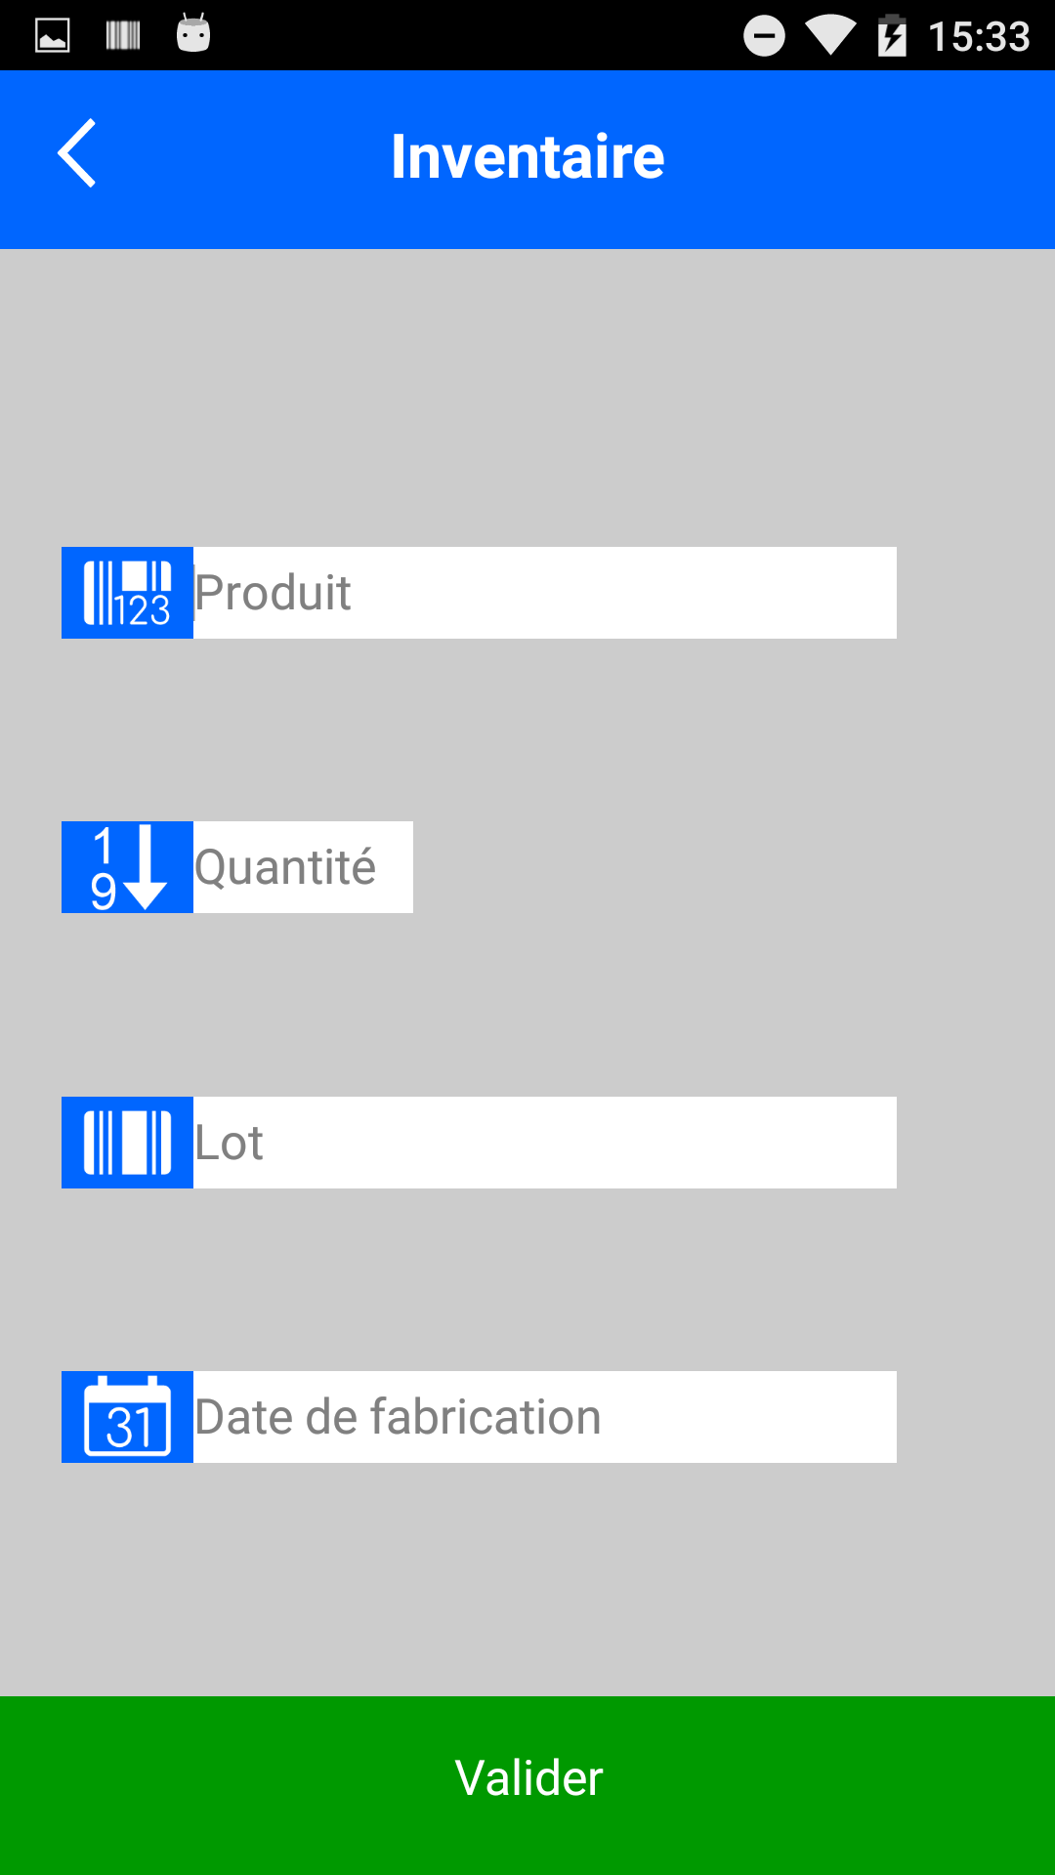Tap the do-not-disturb icon in status bar
The height and width of the screenshot is (1875, 1055).
(764, 36)
